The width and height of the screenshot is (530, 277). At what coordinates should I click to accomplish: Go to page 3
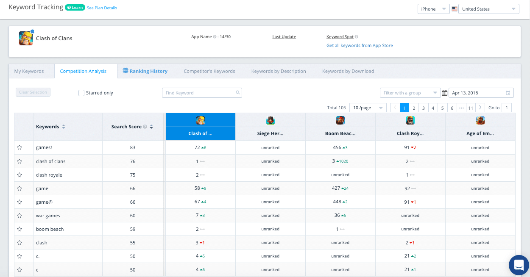pyautogui.click(x=423, y=108)
